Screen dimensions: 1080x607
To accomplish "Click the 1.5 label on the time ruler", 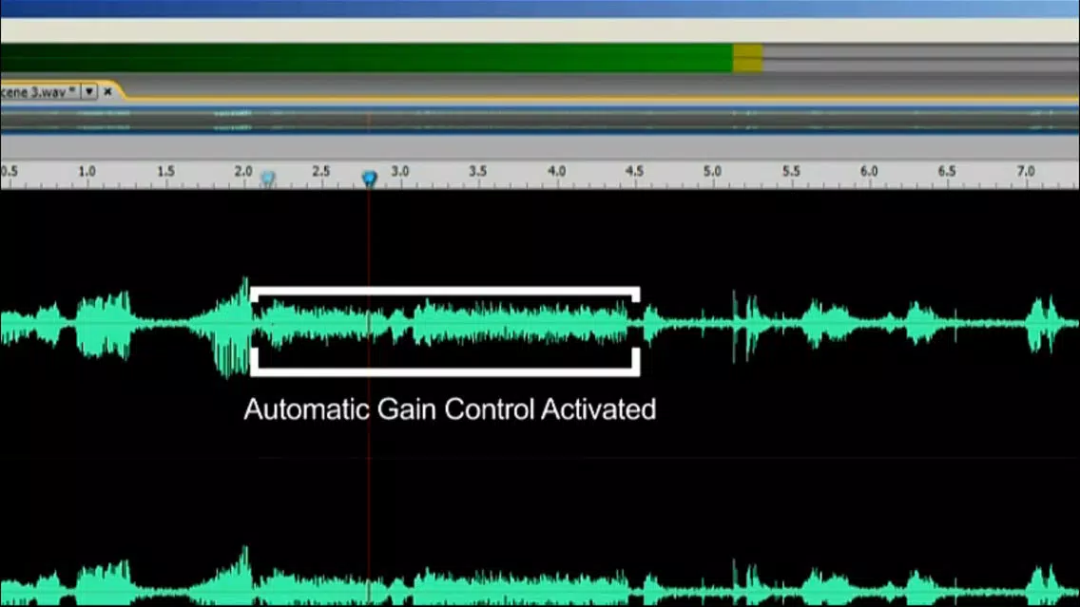I will pyautogui.click(x=165, y=171).
